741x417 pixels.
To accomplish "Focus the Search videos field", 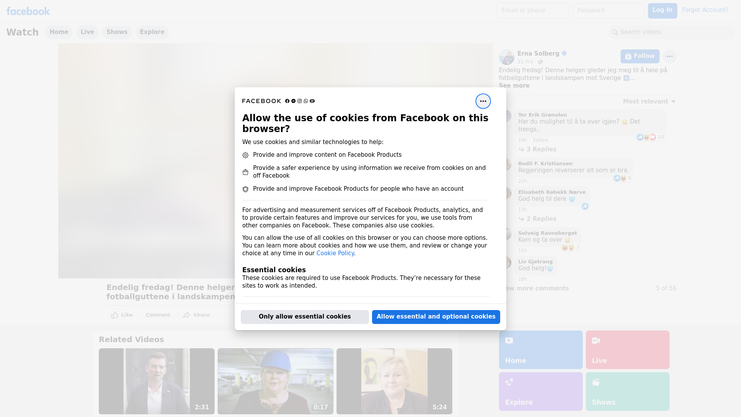I will (x=672, y=32).
